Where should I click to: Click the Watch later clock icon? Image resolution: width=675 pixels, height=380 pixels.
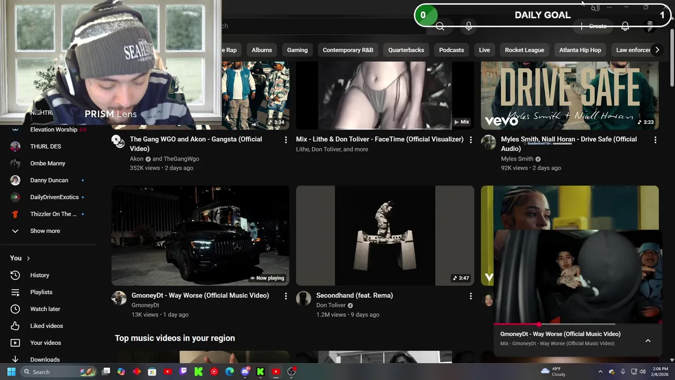[15, 309]
